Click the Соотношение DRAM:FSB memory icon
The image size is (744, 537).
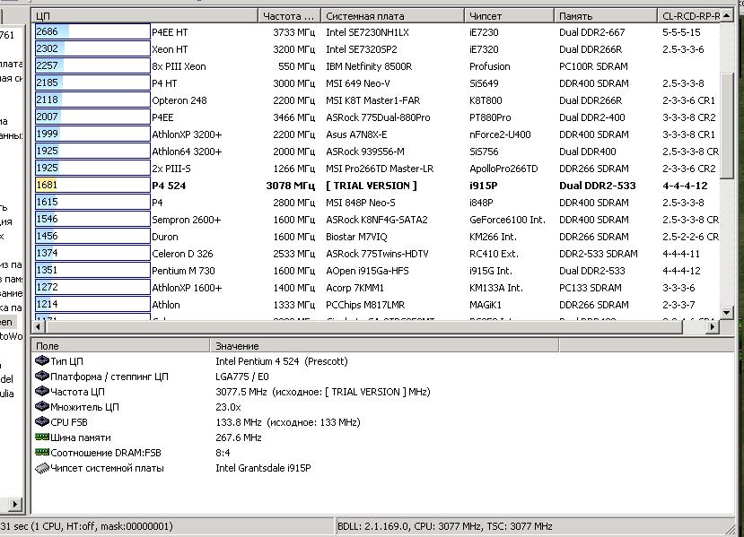41,453
